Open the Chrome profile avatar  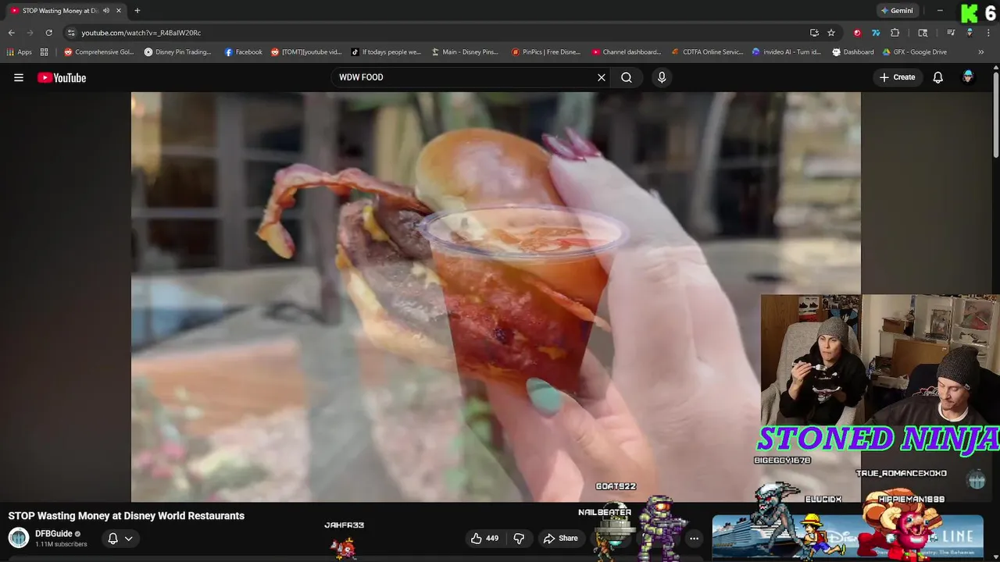(x=970, y=33)
